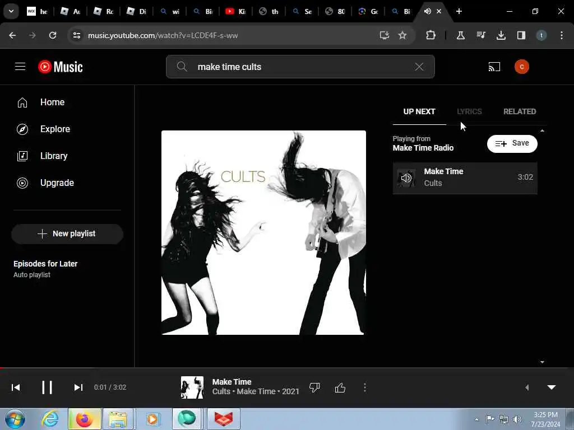Click the YouTube Music logo
The height and width of the screenshot is (430, 574).
61,67
